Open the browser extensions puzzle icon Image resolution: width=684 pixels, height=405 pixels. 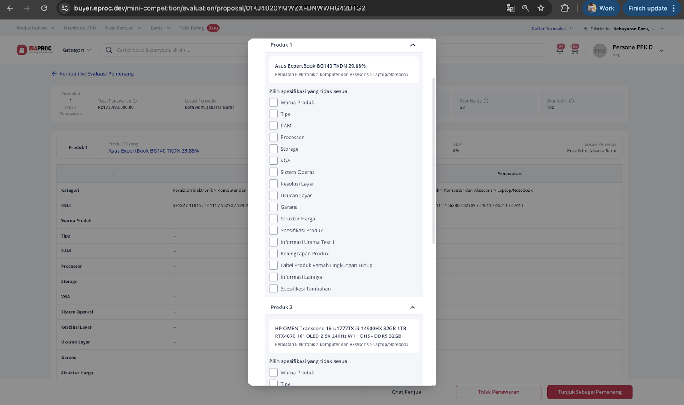point(565,8)
